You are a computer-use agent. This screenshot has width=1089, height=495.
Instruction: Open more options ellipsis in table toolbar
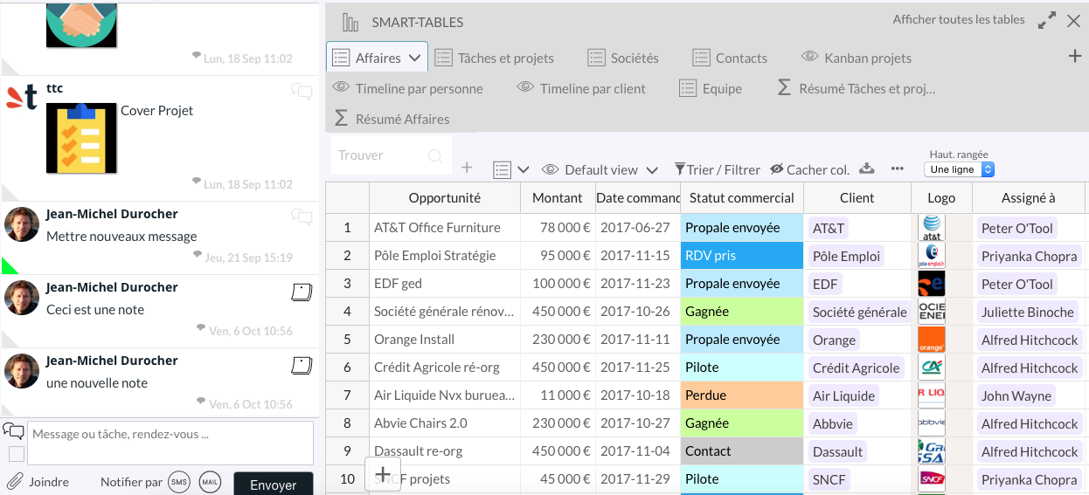897,168
